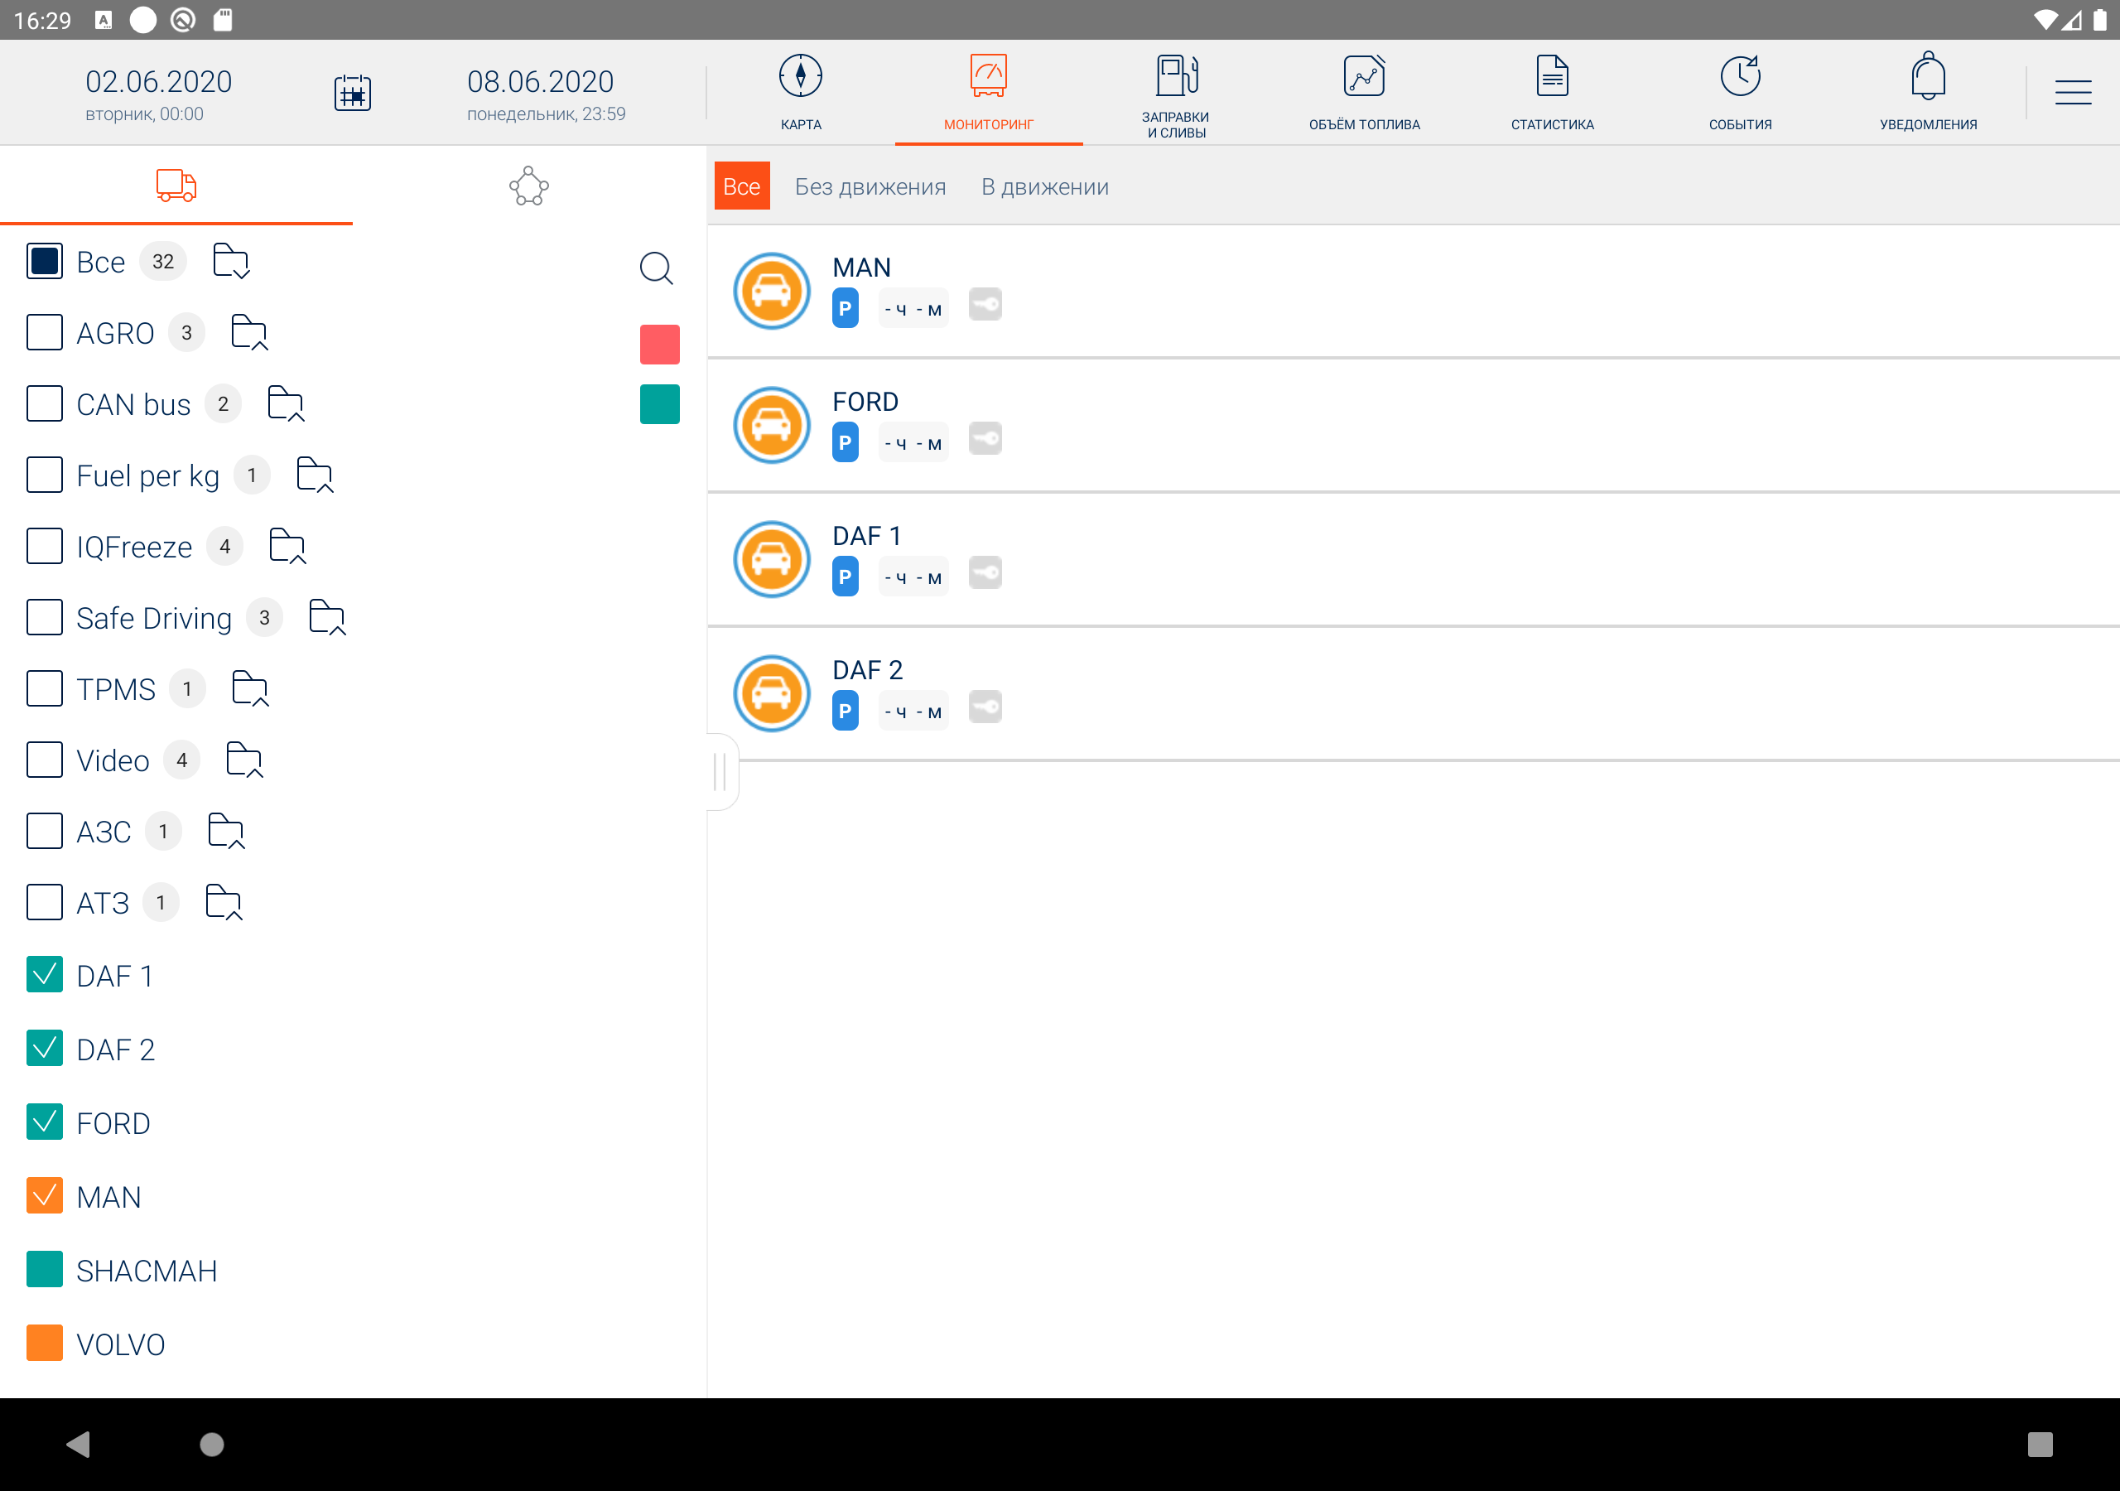Click the teal SHACMAH color box
The image size is (2120, 1491).
click(x=45, y=1270)
